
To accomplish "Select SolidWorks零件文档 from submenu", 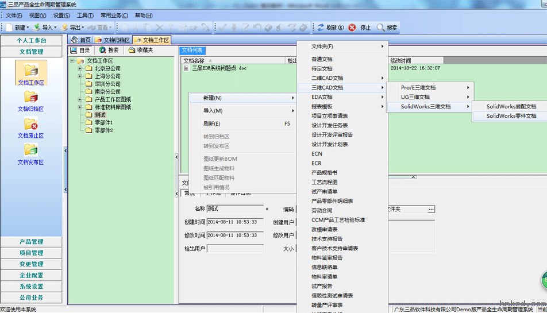I will pyautogui.click(x=511, y=116).
